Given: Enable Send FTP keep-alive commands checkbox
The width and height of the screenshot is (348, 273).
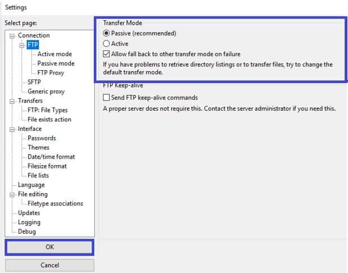Looking at the screenshot, I should [x=106, y=98].
